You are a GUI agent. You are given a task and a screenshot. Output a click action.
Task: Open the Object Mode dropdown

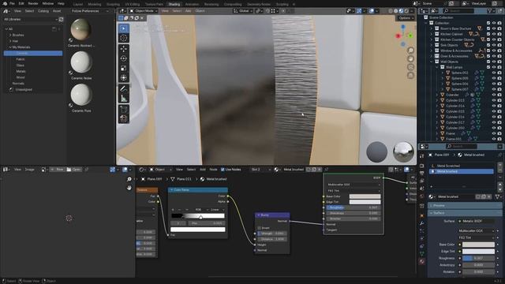coord(144,11)
